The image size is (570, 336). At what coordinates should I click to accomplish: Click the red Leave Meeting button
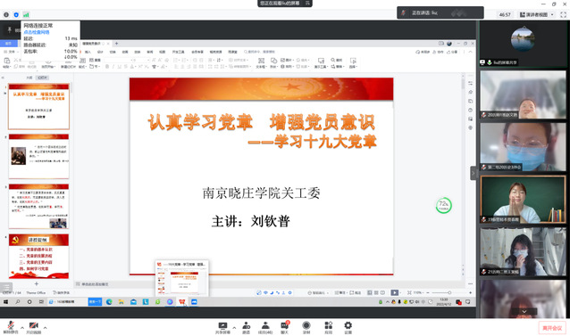(x=552, y=328)
